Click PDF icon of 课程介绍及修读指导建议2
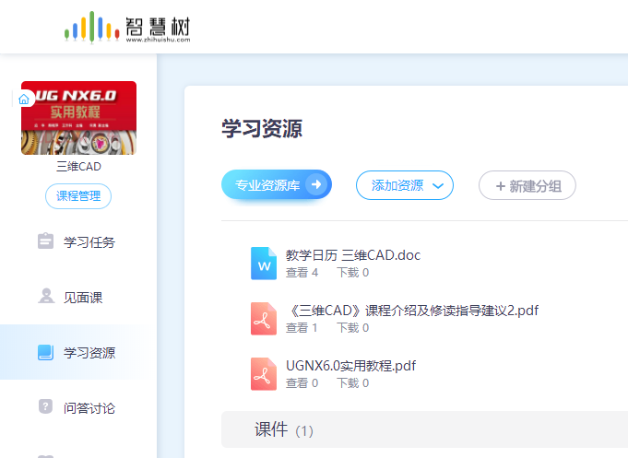The height and width of the screenshot is (458, 628). (264, 319)
